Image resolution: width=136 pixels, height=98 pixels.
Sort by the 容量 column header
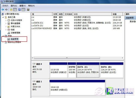click(x=117, y=14)
